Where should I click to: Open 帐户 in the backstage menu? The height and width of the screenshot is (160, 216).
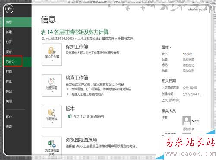[16, 117]
